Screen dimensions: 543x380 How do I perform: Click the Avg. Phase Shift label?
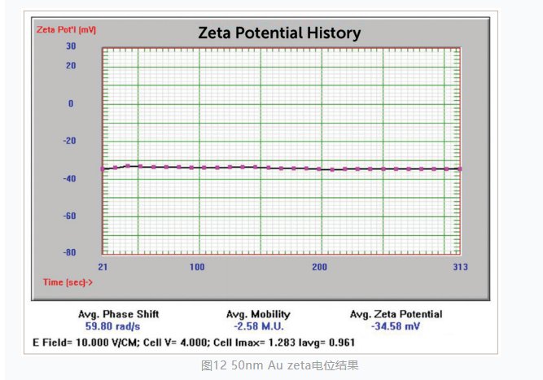tap(118, 314)
